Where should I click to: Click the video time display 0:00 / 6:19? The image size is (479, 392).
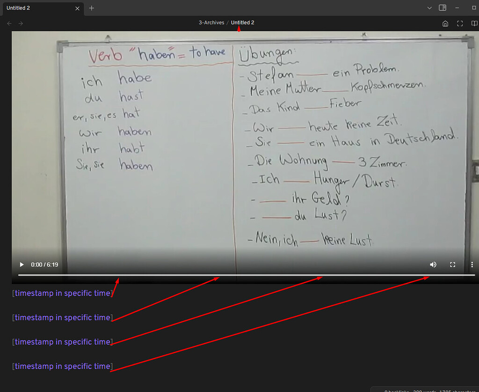coord(44,265)
